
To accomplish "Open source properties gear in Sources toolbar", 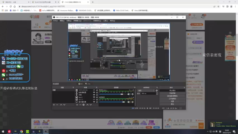I will click(x=84, y=105).
